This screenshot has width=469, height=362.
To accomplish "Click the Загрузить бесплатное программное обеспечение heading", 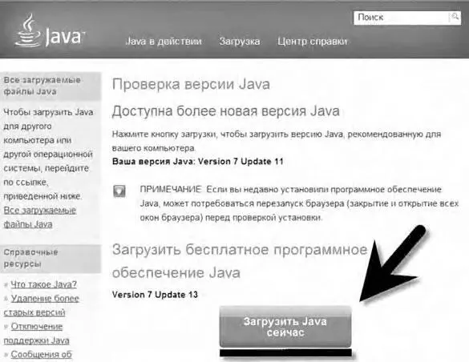I will [240, 261].
